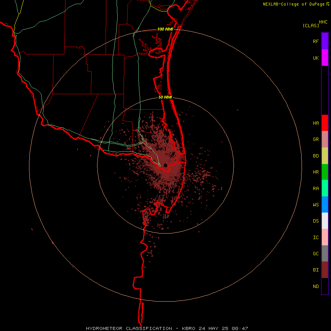Click the RA light green swatch
The width and height of the screenshot is (331, 331).
pos(325,188)
